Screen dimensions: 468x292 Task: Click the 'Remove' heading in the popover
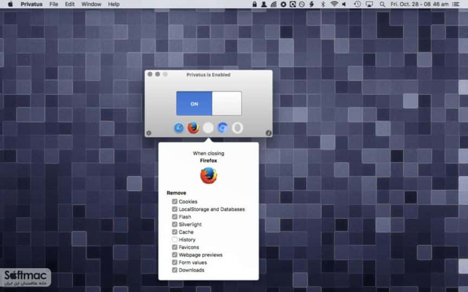point(177,193)
